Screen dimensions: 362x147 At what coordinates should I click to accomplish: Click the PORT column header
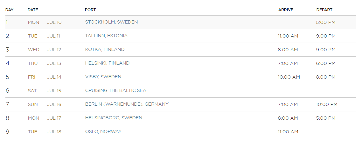pyautogui.click(x=90, y=10)
